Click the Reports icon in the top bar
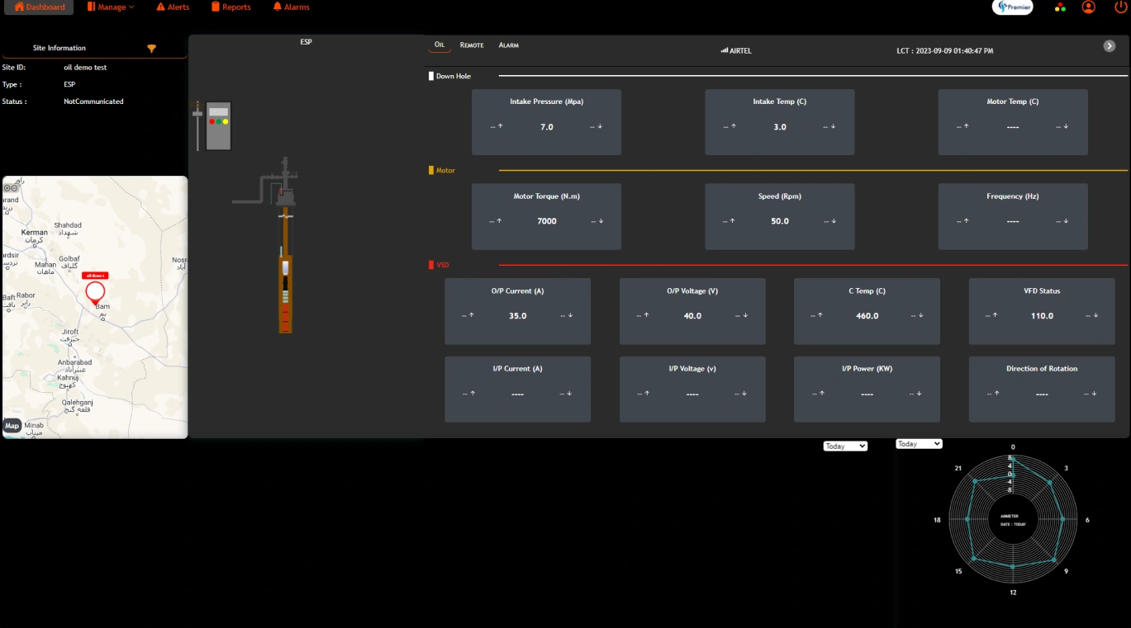 [x=214, y=7]
